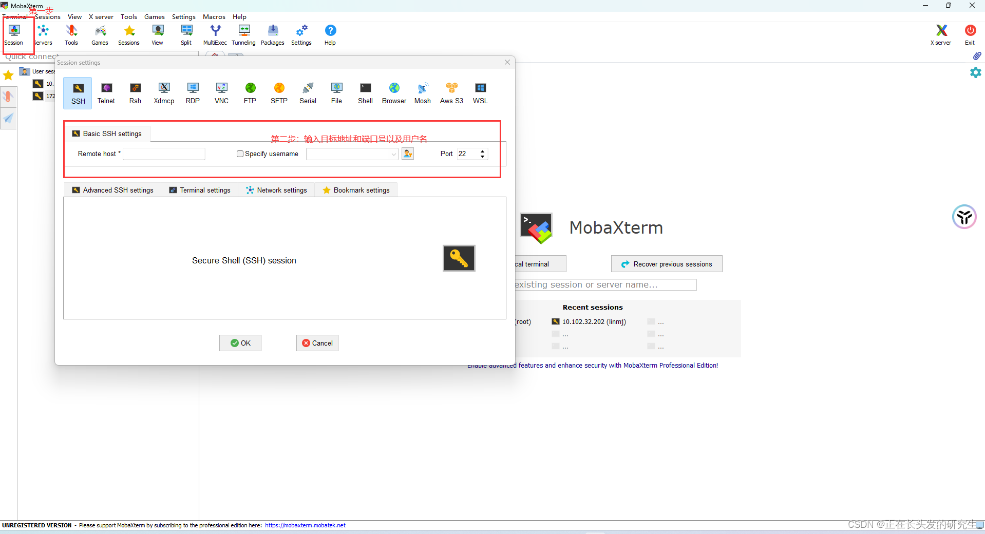The width and height of the screenshot is (985, 534).
Task: Select the FTP session type
Action: coord(250,93)
